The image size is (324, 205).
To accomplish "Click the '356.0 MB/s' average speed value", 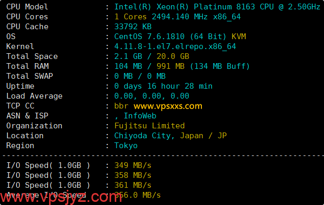I will pyautogui.click(x=137, y=195).
